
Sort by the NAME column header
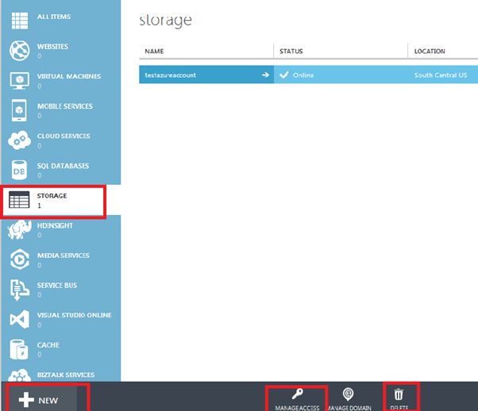point(154,52)
